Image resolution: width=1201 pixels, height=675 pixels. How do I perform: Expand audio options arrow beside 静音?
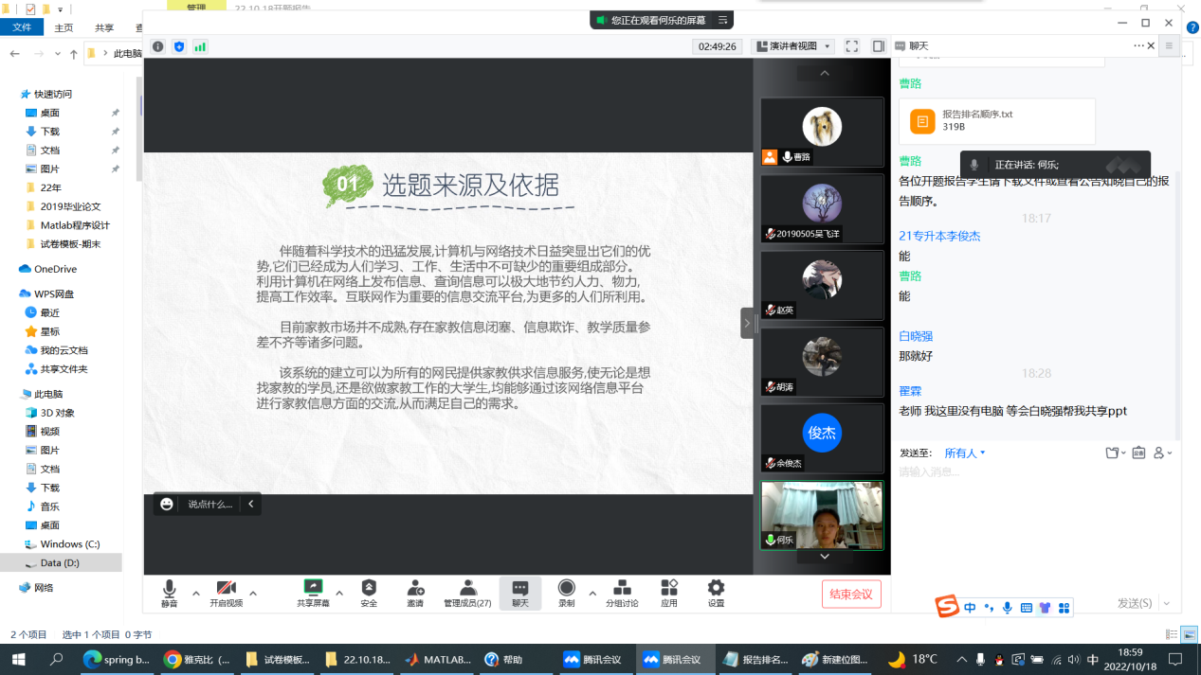[x=196, y=594]
